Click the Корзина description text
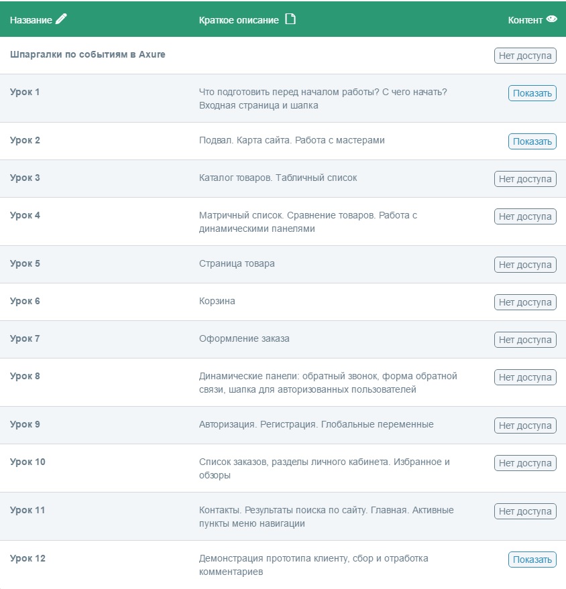 pyautogui.click(x=217, y=301)
